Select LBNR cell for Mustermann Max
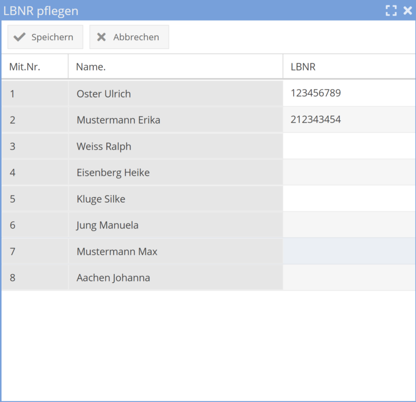 [x=348, y=251]
